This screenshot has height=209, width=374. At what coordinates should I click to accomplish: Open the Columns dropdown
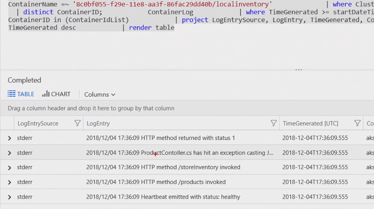pos(100,94)
